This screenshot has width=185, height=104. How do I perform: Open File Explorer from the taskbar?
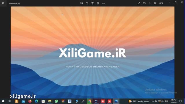click(x=50, y=101)
